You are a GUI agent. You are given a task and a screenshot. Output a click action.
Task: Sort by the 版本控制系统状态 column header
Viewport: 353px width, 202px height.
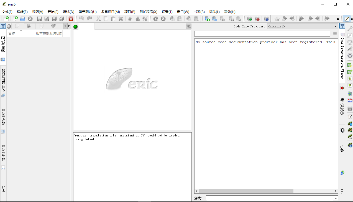click(49, 33)
